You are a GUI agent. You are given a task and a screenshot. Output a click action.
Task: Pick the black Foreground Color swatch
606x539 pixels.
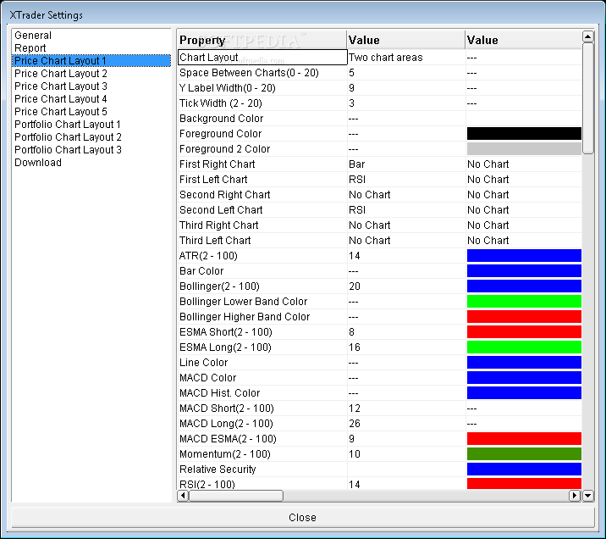tap(524, 134)
